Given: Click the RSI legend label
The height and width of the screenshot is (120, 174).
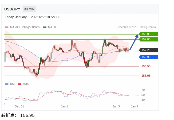Looking at the screenshot, I should (12, 84).
